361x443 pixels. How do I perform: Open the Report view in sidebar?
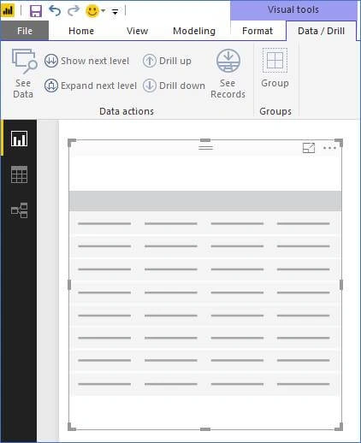pos(20,139)
